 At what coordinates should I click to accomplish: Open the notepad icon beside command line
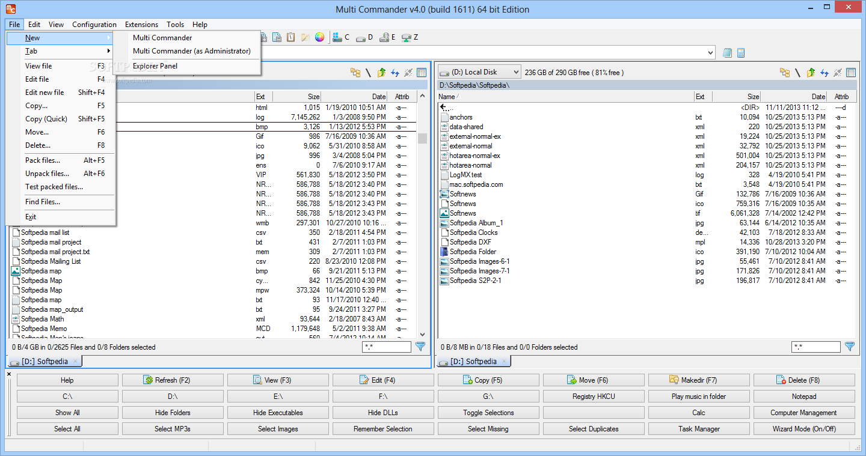(727, 53)
